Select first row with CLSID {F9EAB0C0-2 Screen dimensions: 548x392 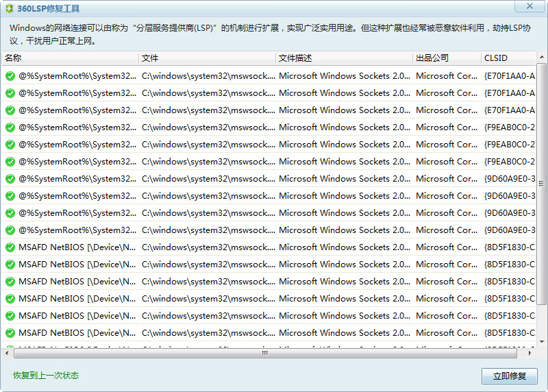click(x=269, y=127)
